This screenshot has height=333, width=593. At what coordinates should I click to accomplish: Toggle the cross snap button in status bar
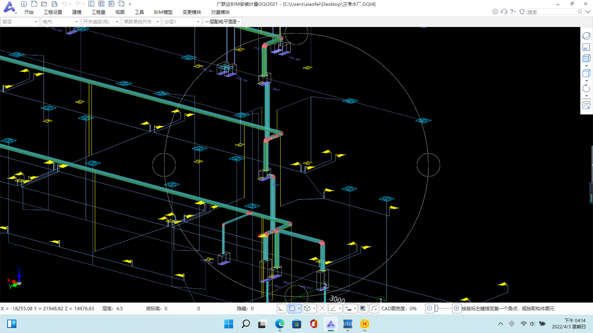pos(322,308)
